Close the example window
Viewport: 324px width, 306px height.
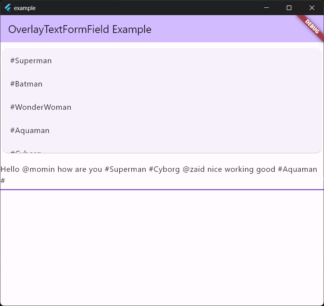(312, 8)
